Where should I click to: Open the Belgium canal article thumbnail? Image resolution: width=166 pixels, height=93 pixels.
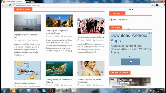click(59, 21)
